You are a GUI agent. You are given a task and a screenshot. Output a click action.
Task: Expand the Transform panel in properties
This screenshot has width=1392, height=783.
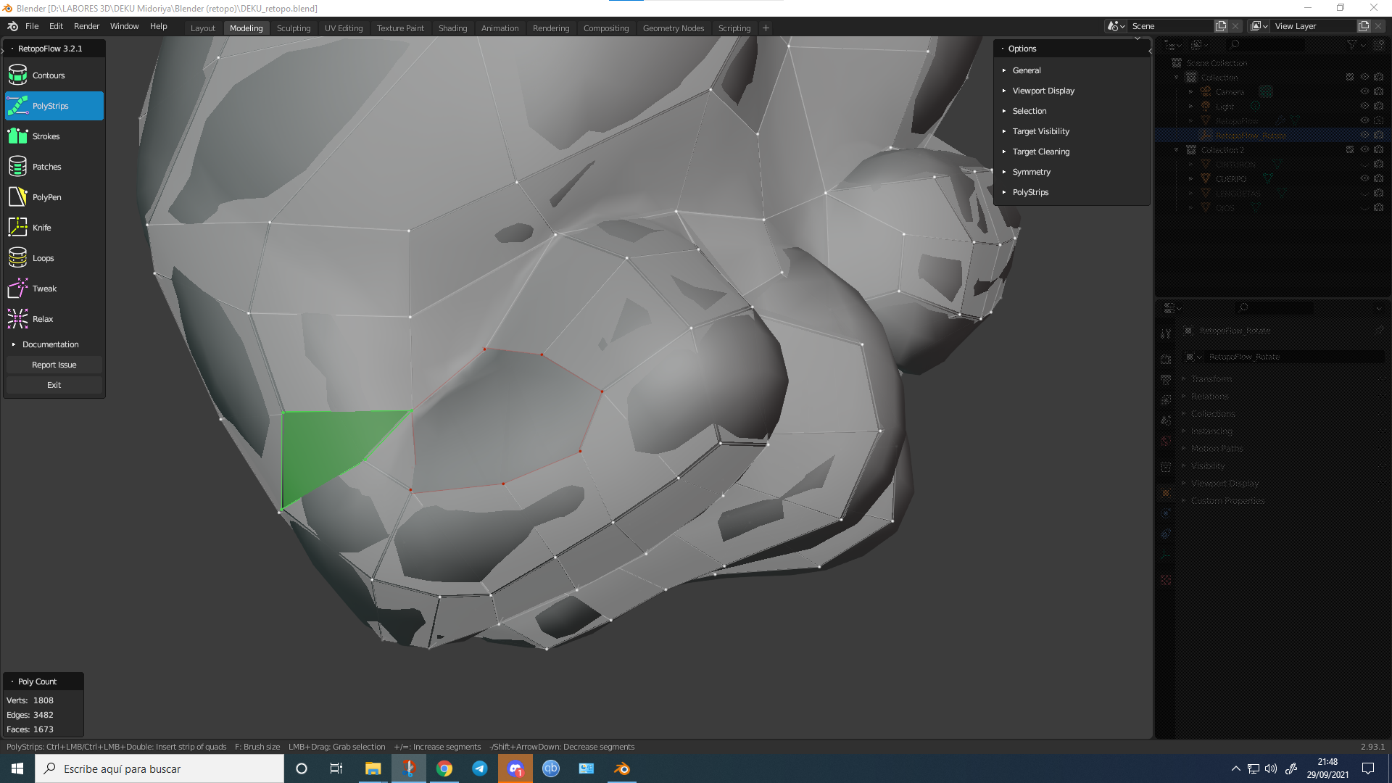[x=1212, y=378]
